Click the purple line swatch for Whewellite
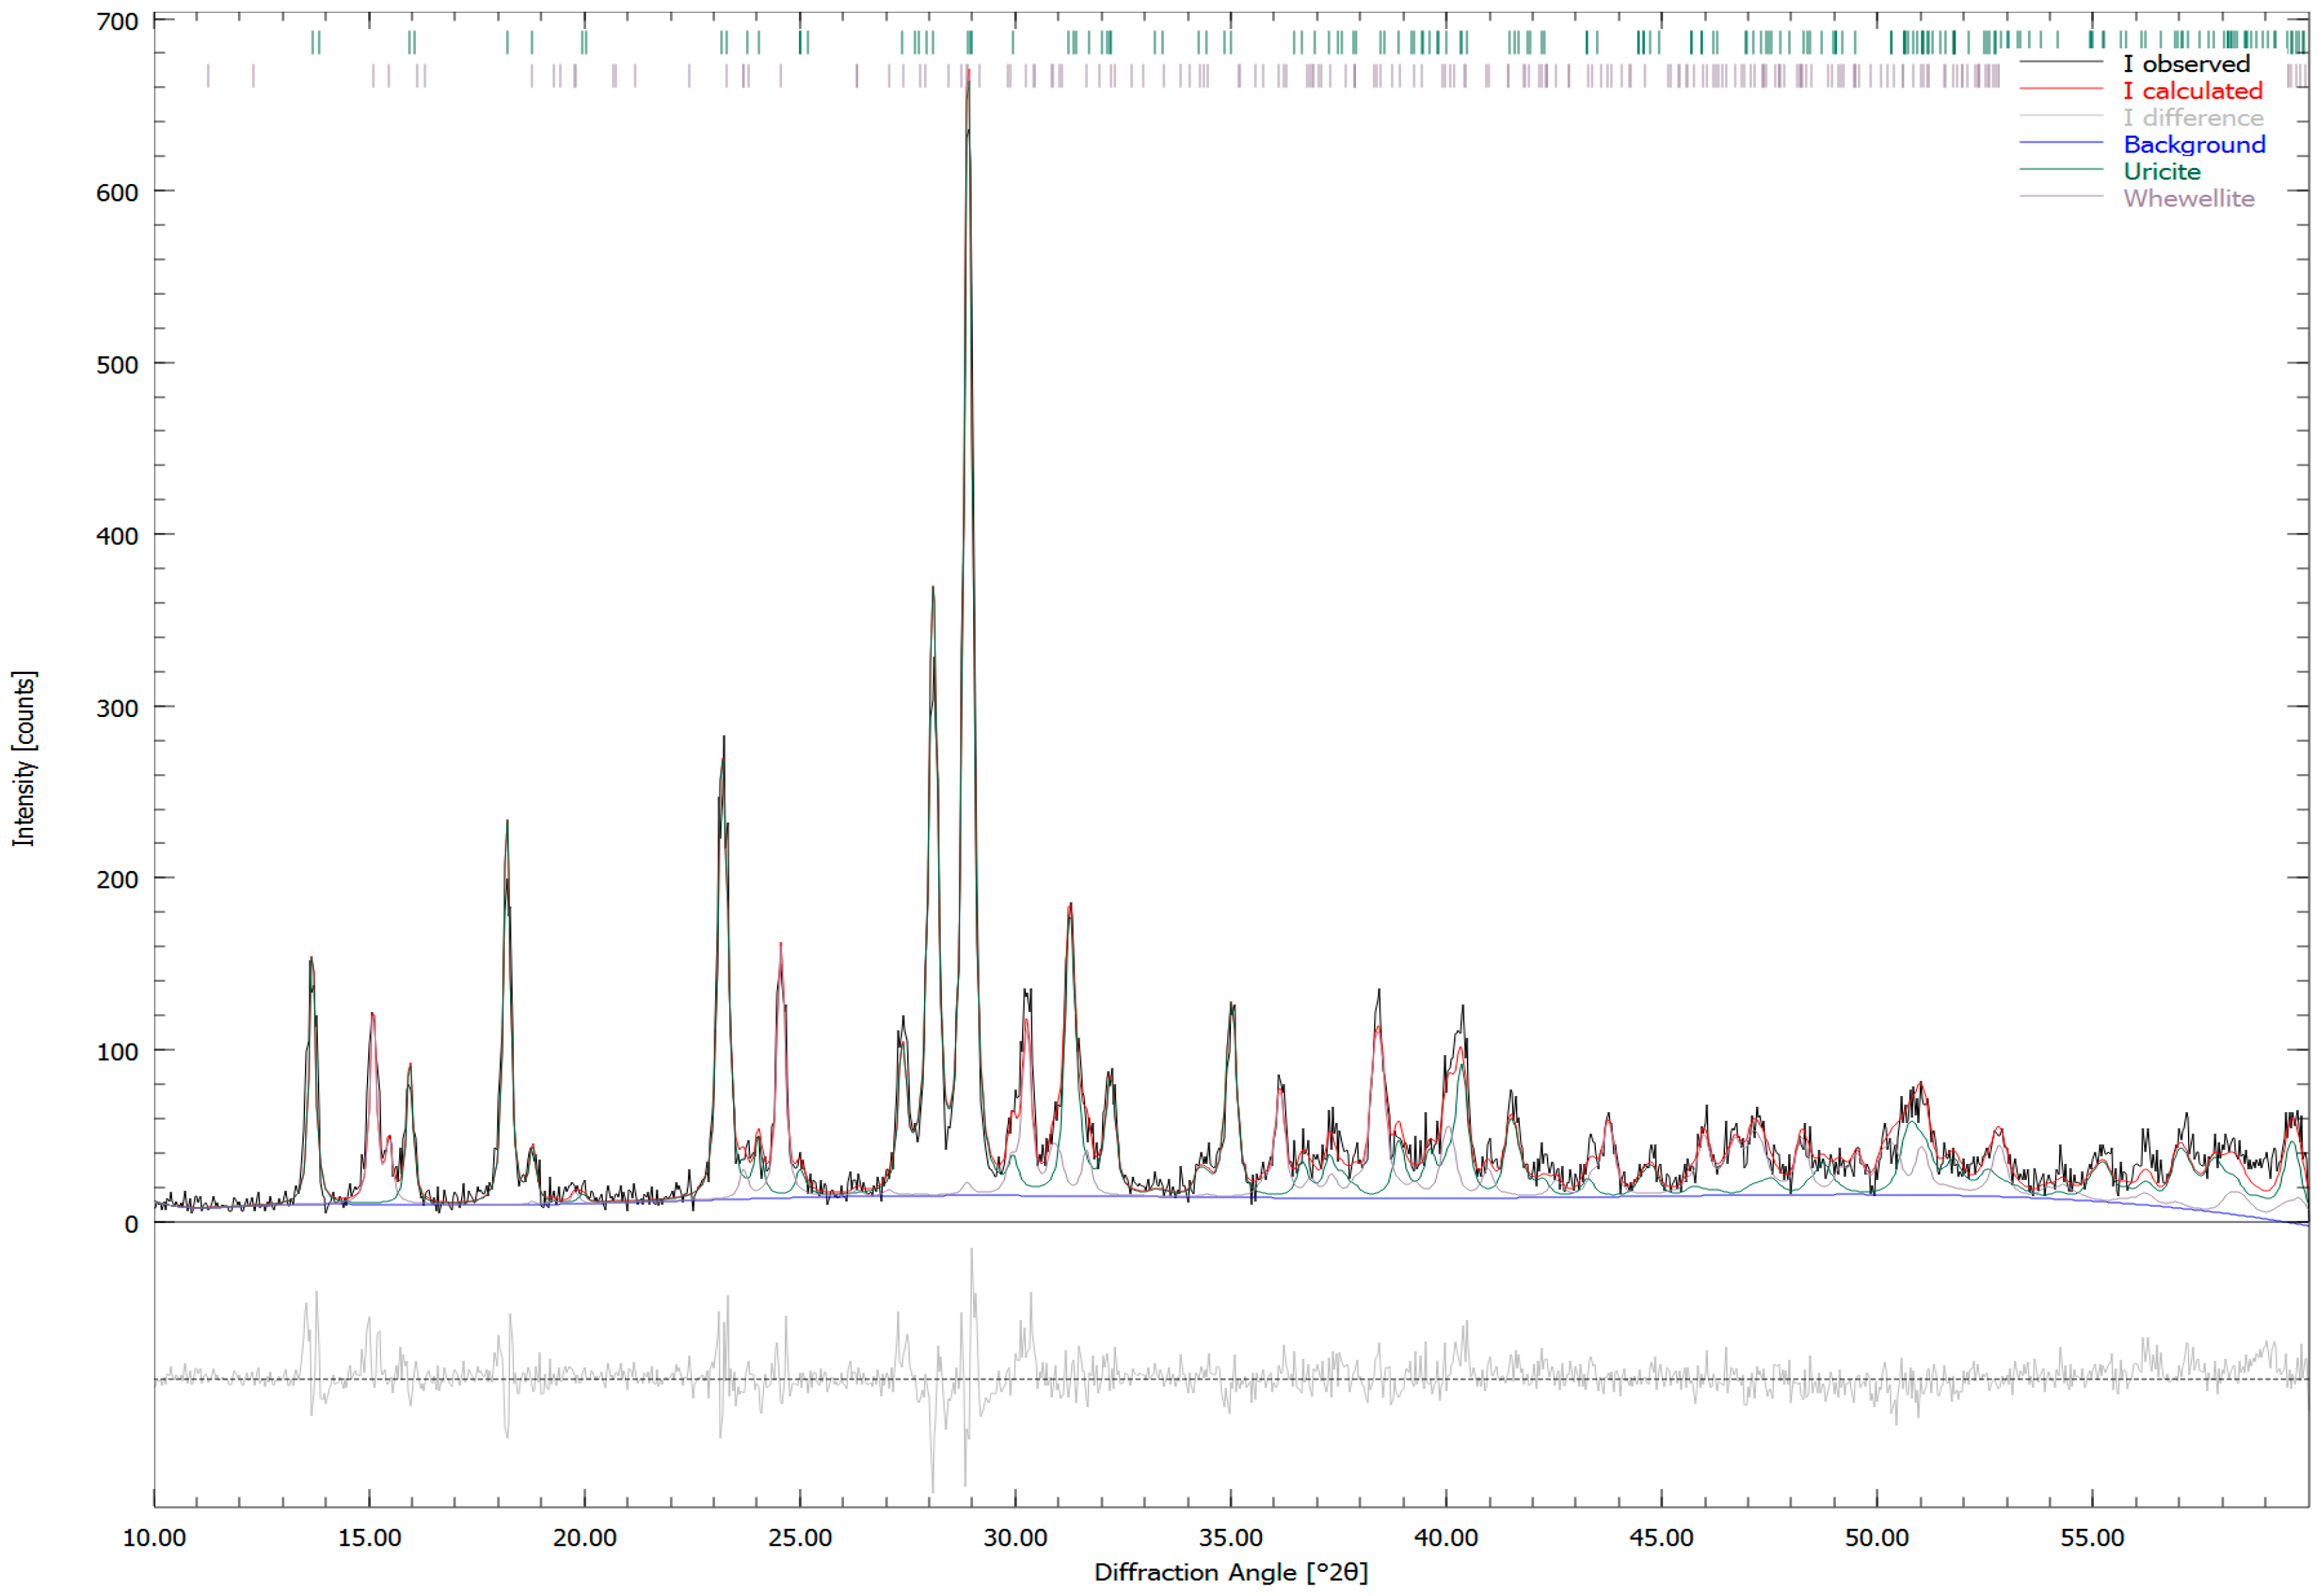The image size is (2319, 1596). pyautogui.click(x=2061, y=197)
